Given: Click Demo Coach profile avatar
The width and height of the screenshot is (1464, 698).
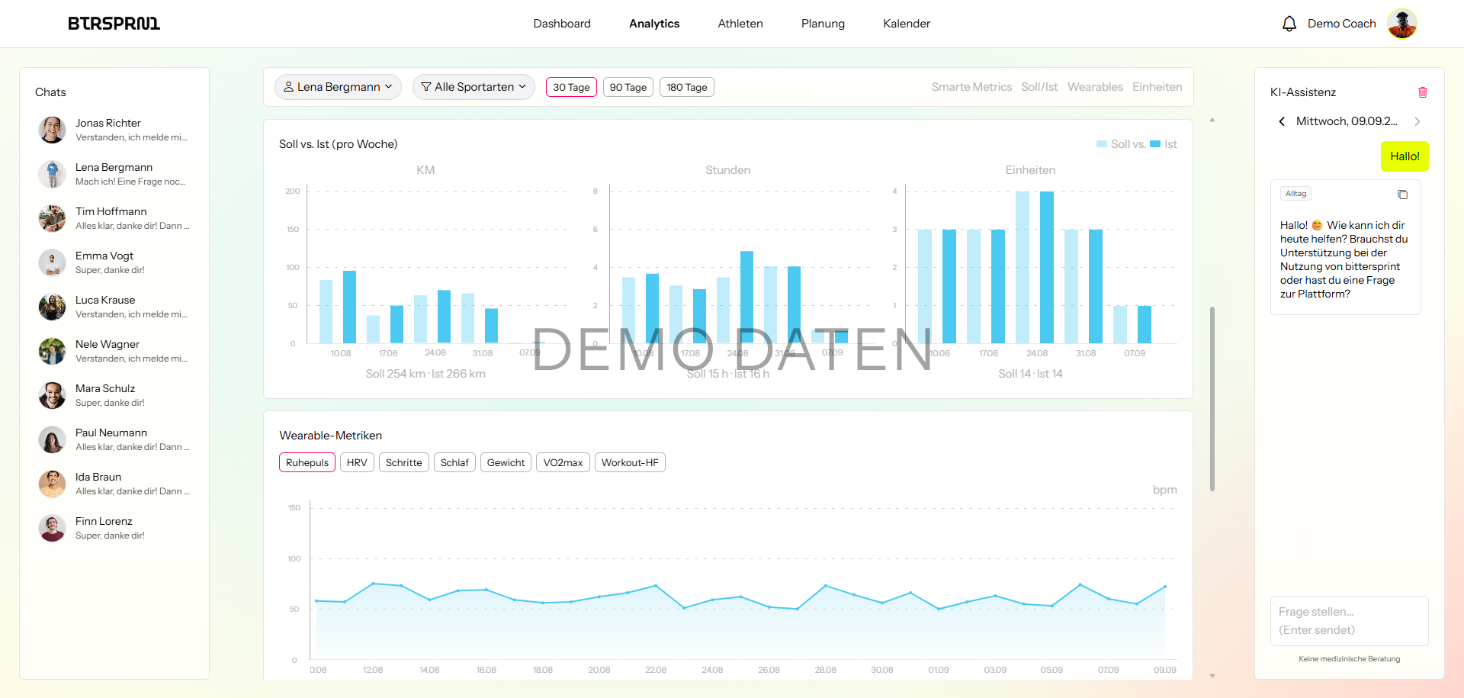Looking at the screenshot, I should coord(1402,24).
